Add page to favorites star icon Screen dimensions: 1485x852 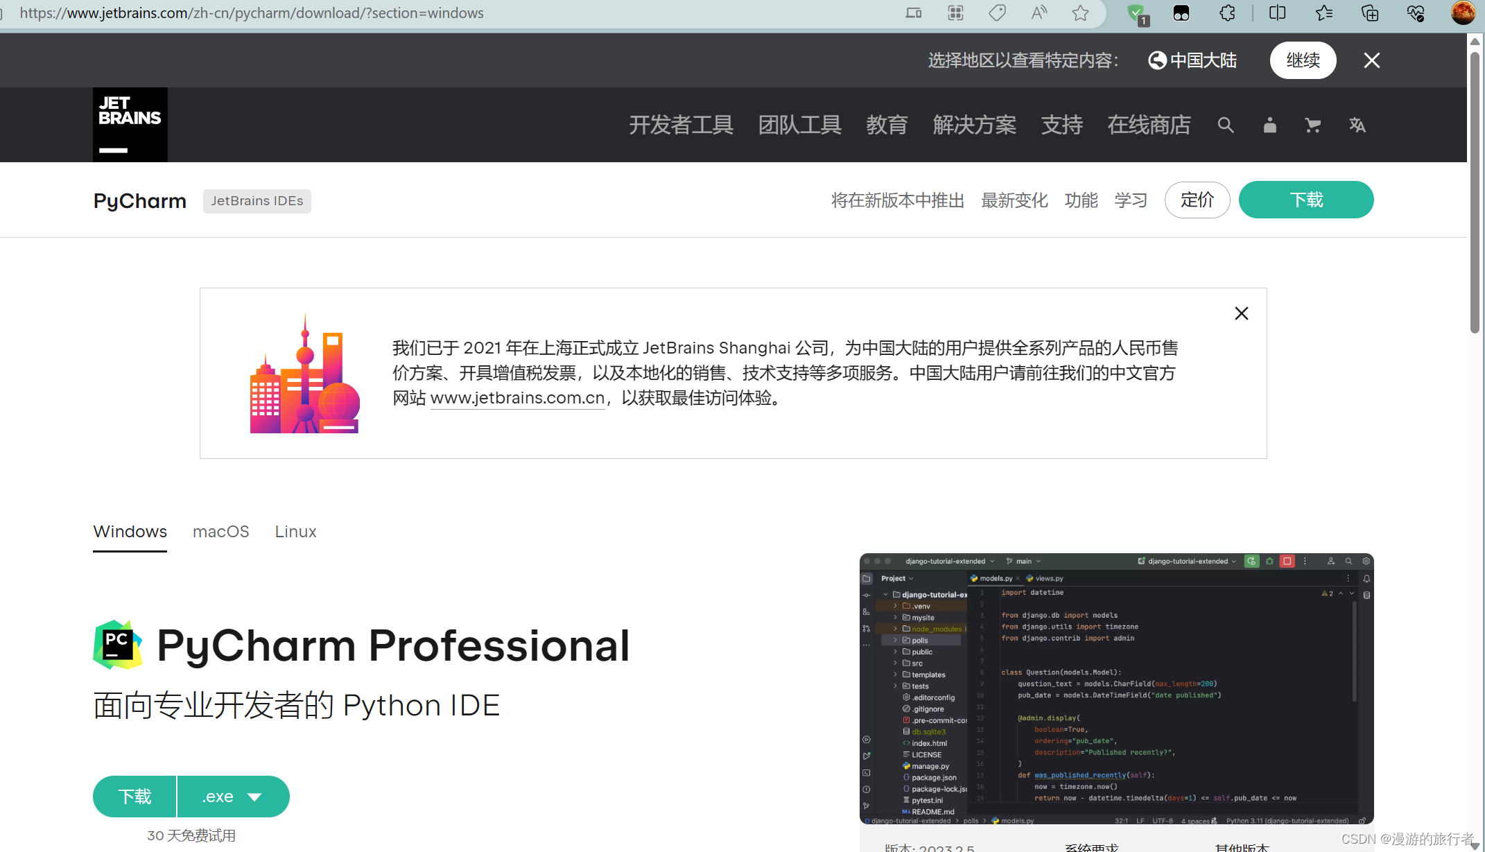(1080, 13)
